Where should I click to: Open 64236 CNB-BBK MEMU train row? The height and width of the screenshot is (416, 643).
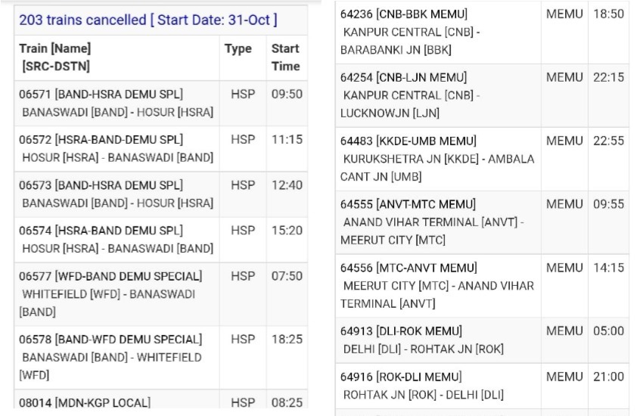click(x=482, y=32)
